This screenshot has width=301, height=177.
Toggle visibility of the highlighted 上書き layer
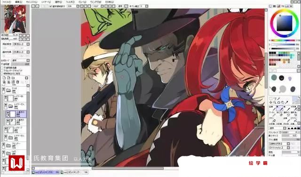pyautogui.click(x=8, y=113)
